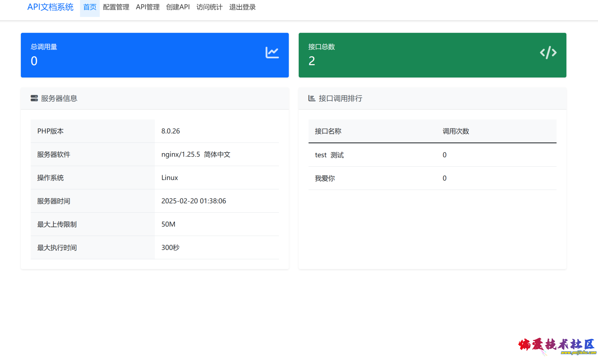
Task: Click the 接口名称 column header
Action: click(328, 131)
